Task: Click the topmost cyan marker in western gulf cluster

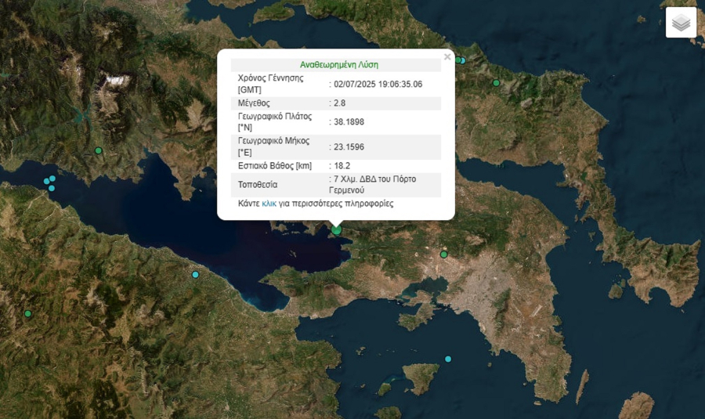Action: pos(52,179)
